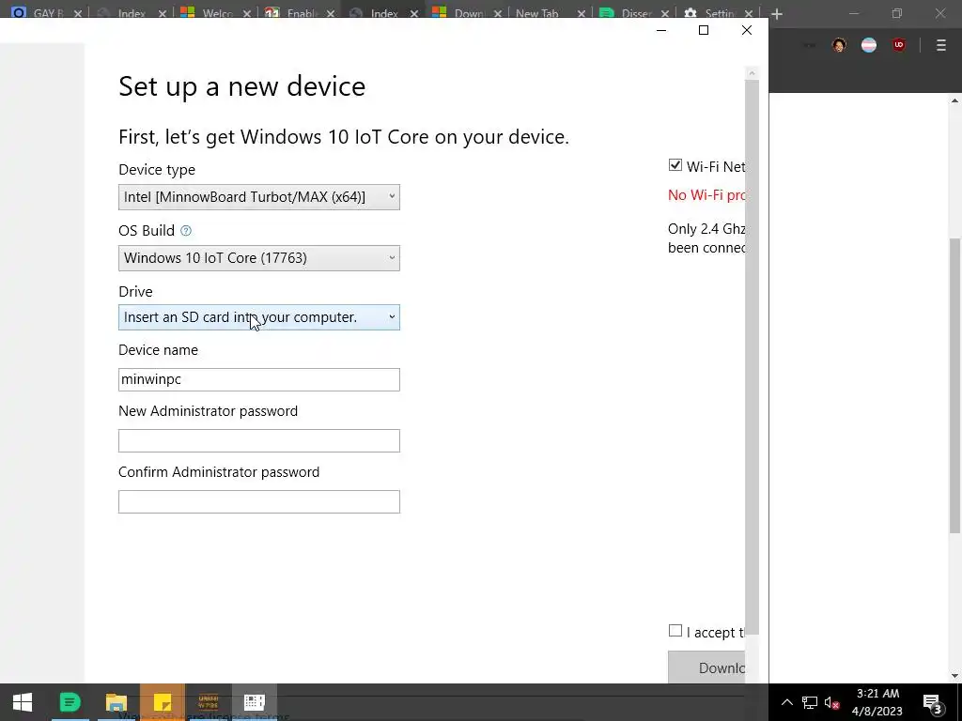Click the OS Build help icon
Viewport: 962px width, 721px height.
click(186, 231)
